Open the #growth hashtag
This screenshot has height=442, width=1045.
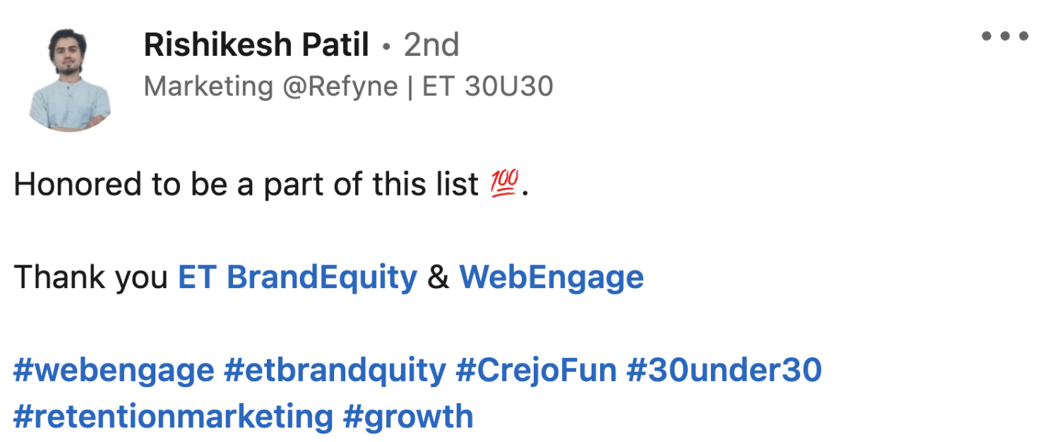coord(408,417)
